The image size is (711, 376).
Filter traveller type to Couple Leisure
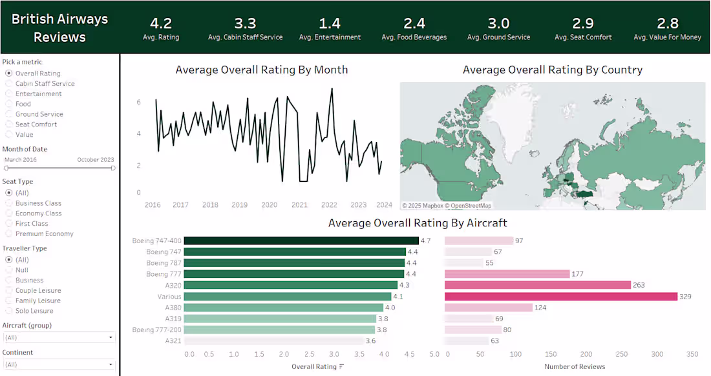(8, 290)
